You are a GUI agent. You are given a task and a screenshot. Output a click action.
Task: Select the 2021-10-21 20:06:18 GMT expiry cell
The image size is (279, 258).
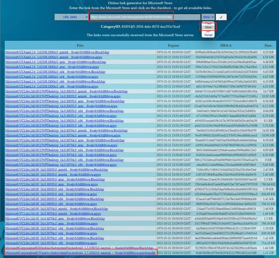tap(173, 253)
